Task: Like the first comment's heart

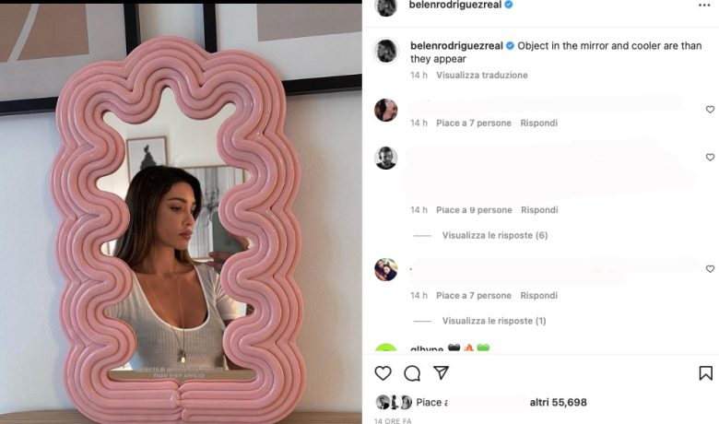Action: [x=710, y=110]
